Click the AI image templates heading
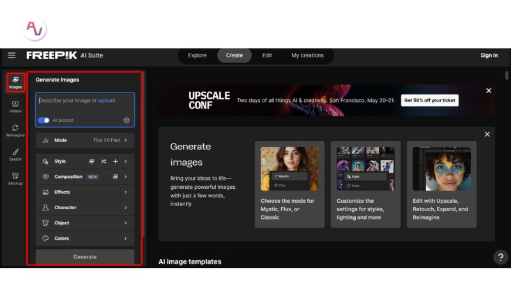Screen dimensions: 511x287 point(190,261)
